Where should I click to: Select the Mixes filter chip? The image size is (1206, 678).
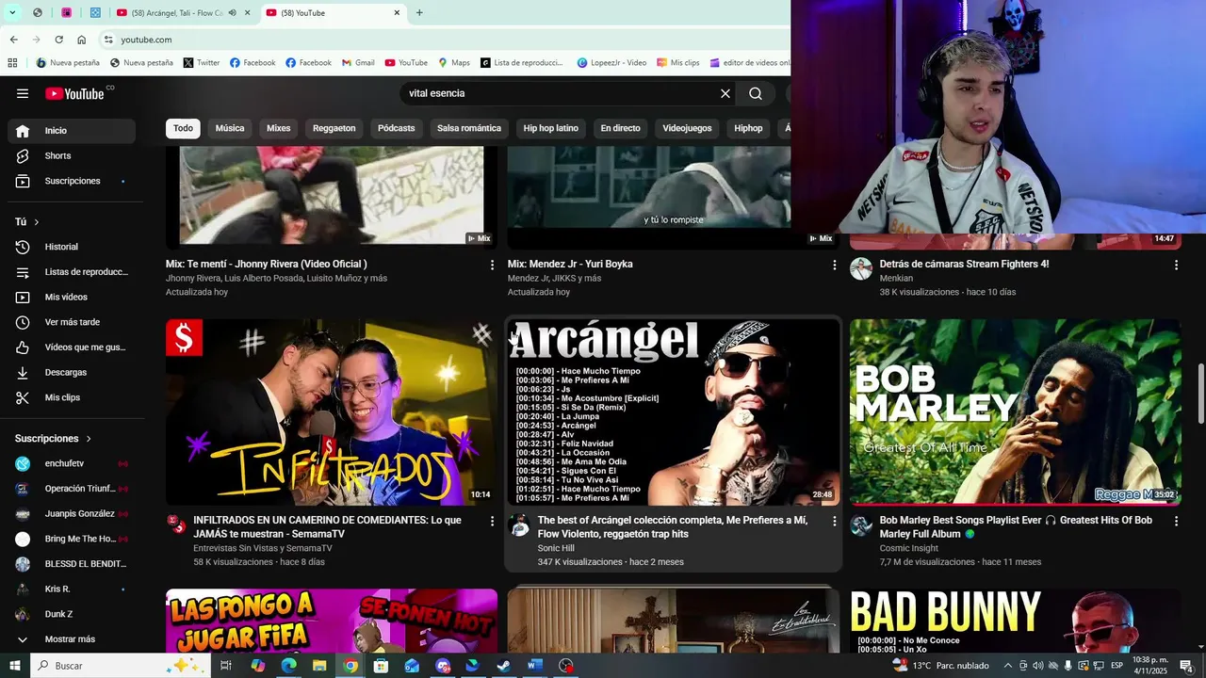pos(279,128)
